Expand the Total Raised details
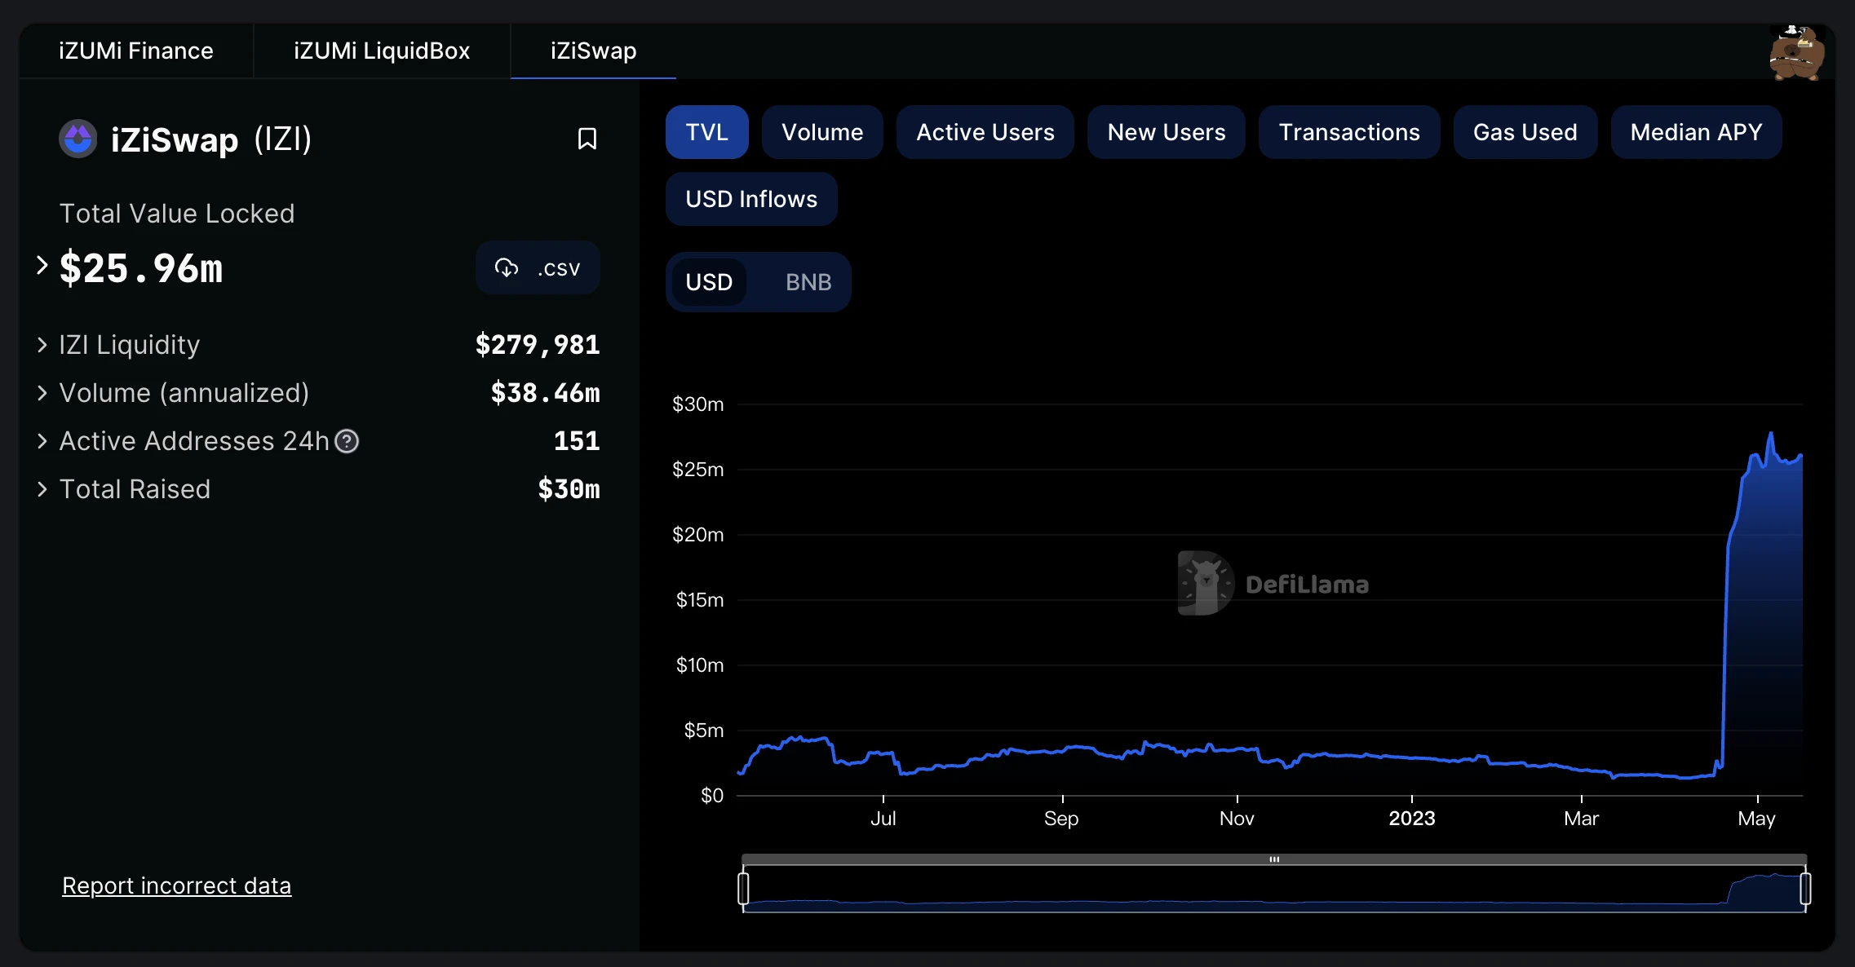 pyautogui.click(x=42, y=489)
